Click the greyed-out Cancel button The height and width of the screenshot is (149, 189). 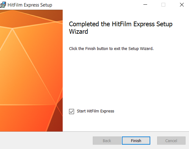pyautogui.click(x=171, y=141)
